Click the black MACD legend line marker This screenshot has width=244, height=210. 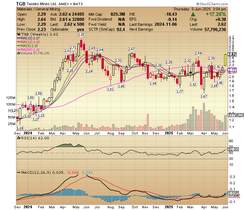19,172
